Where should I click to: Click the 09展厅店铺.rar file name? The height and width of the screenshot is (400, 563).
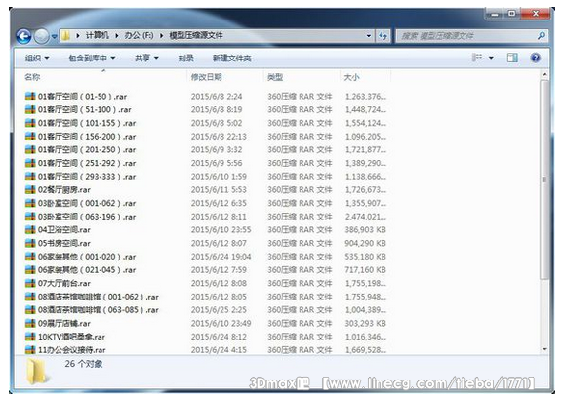click(64, 324)
